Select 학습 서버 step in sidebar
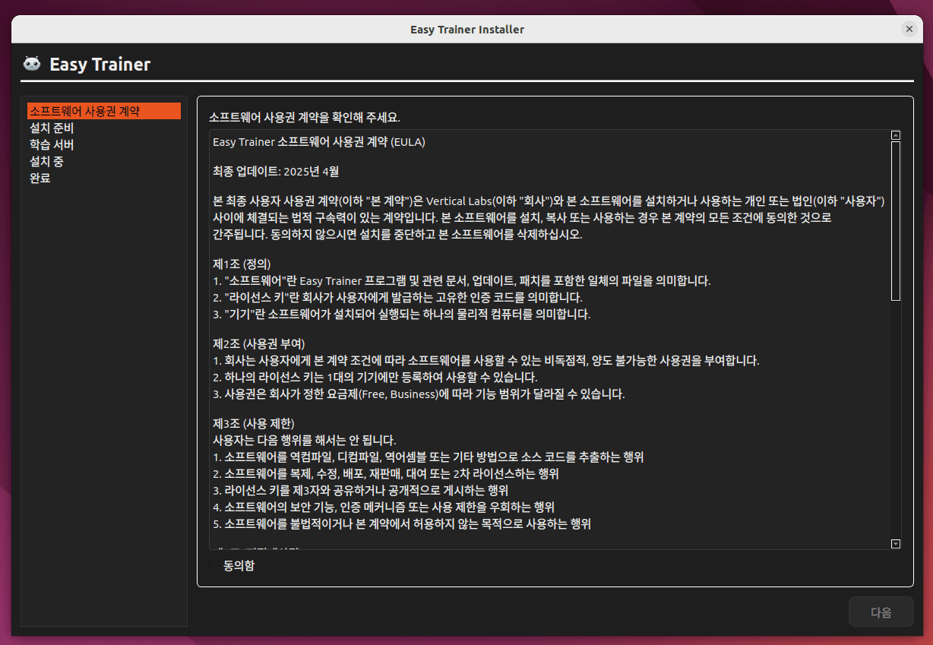Image resolution: width=933 pixels, height=645 pixels. (104, 144)
